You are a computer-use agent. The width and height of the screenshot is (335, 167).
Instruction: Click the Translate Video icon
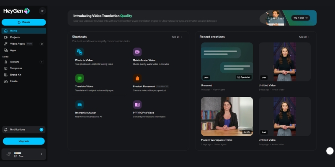coord(80,78)
